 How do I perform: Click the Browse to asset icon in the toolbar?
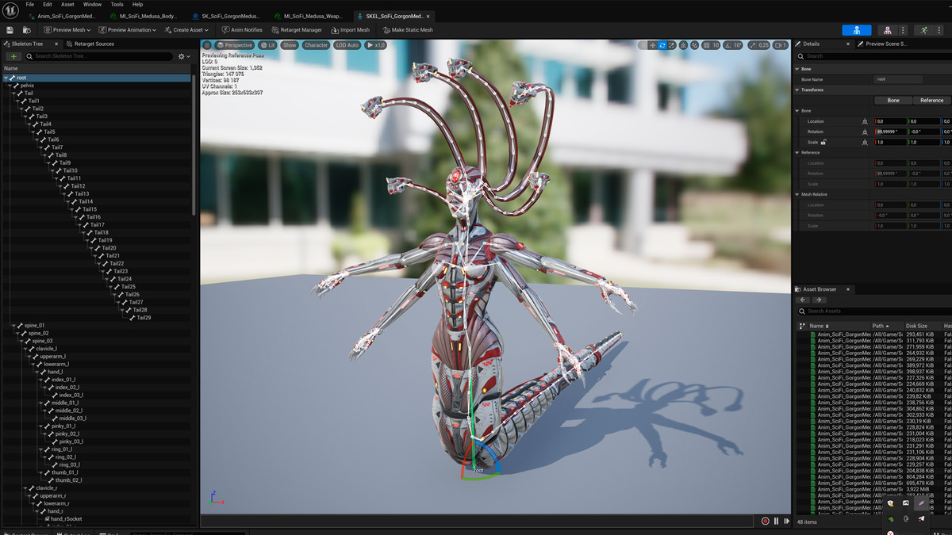click(25, 30)
